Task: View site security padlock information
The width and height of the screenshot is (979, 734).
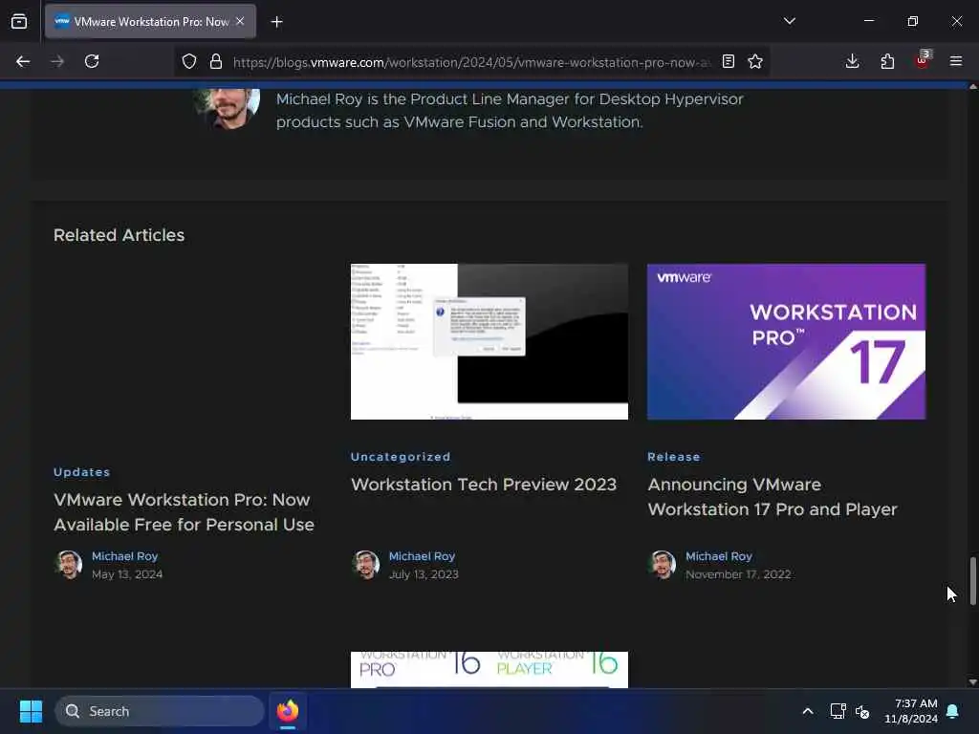Action: pyautogui.click(x=216, y=61)
